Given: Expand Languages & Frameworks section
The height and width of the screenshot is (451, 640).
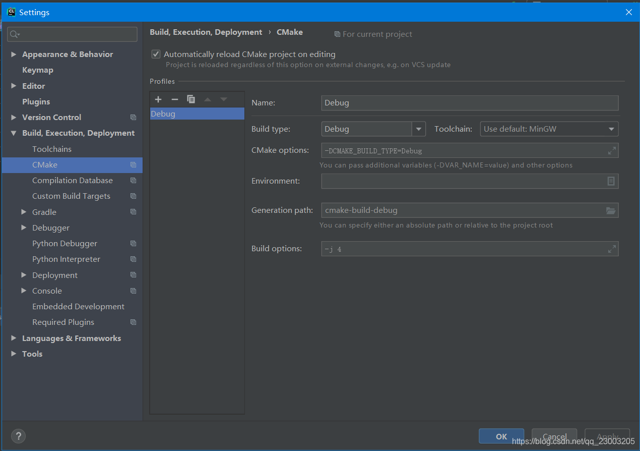Looking at the screenshot, I should pos(14,338).
